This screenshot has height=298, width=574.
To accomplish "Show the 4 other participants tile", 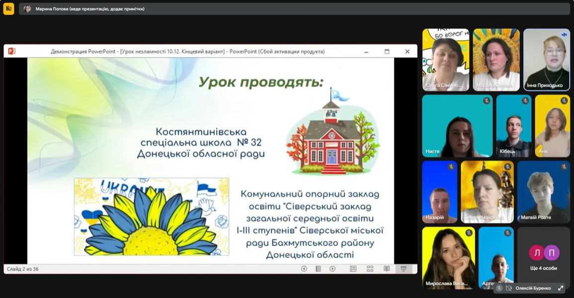I will click(x=543, y=258).
